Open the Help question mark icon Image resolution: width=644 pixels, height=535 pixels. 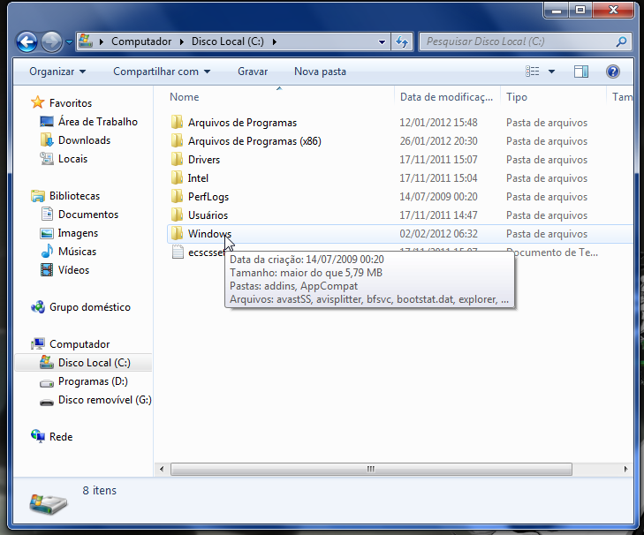point(612,72)
